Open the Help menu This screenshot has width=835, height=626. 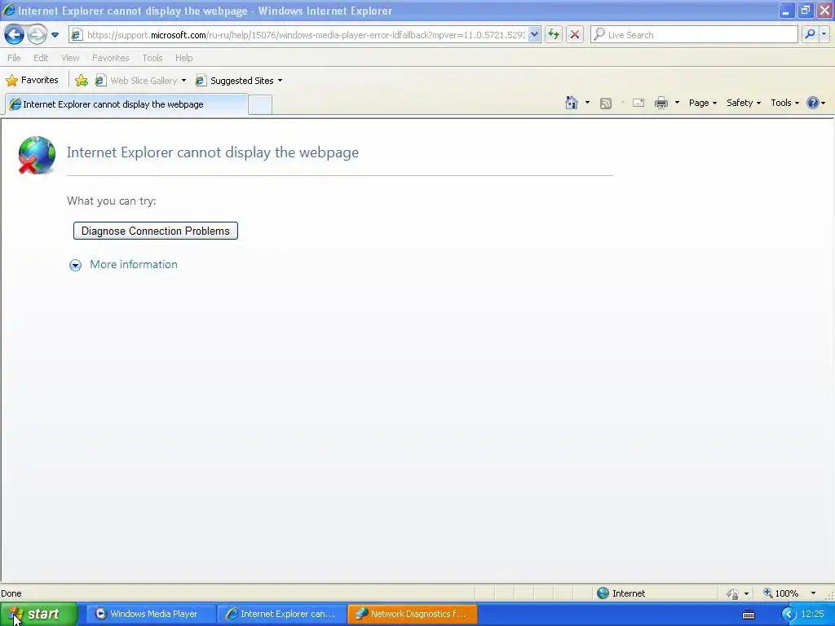click(x=184, y=58)
